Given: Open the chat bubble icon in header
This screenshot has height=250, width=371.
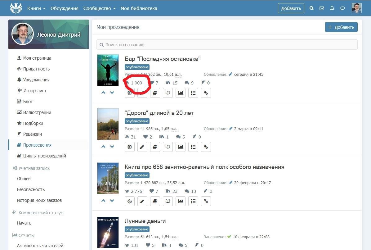Looking at the screenshot, I should point(342,8).
